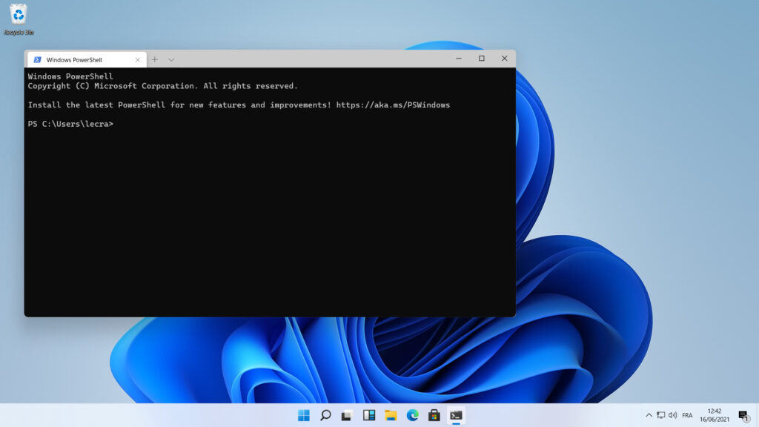This screenshot has height=427, width=759.
Task: Open Microsoft Store from the taskbar
Action: 434,415
